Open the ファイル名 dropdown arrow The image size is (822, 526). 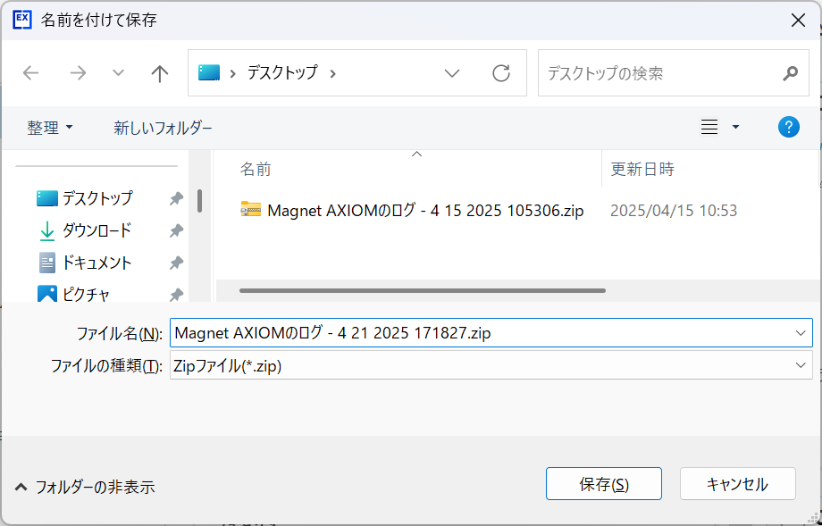click(801, 333)
